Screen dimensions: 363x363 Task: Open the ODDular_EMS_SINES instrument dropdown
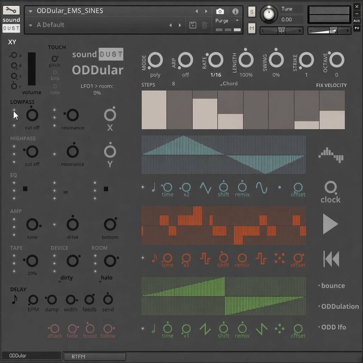coord(30,11)
